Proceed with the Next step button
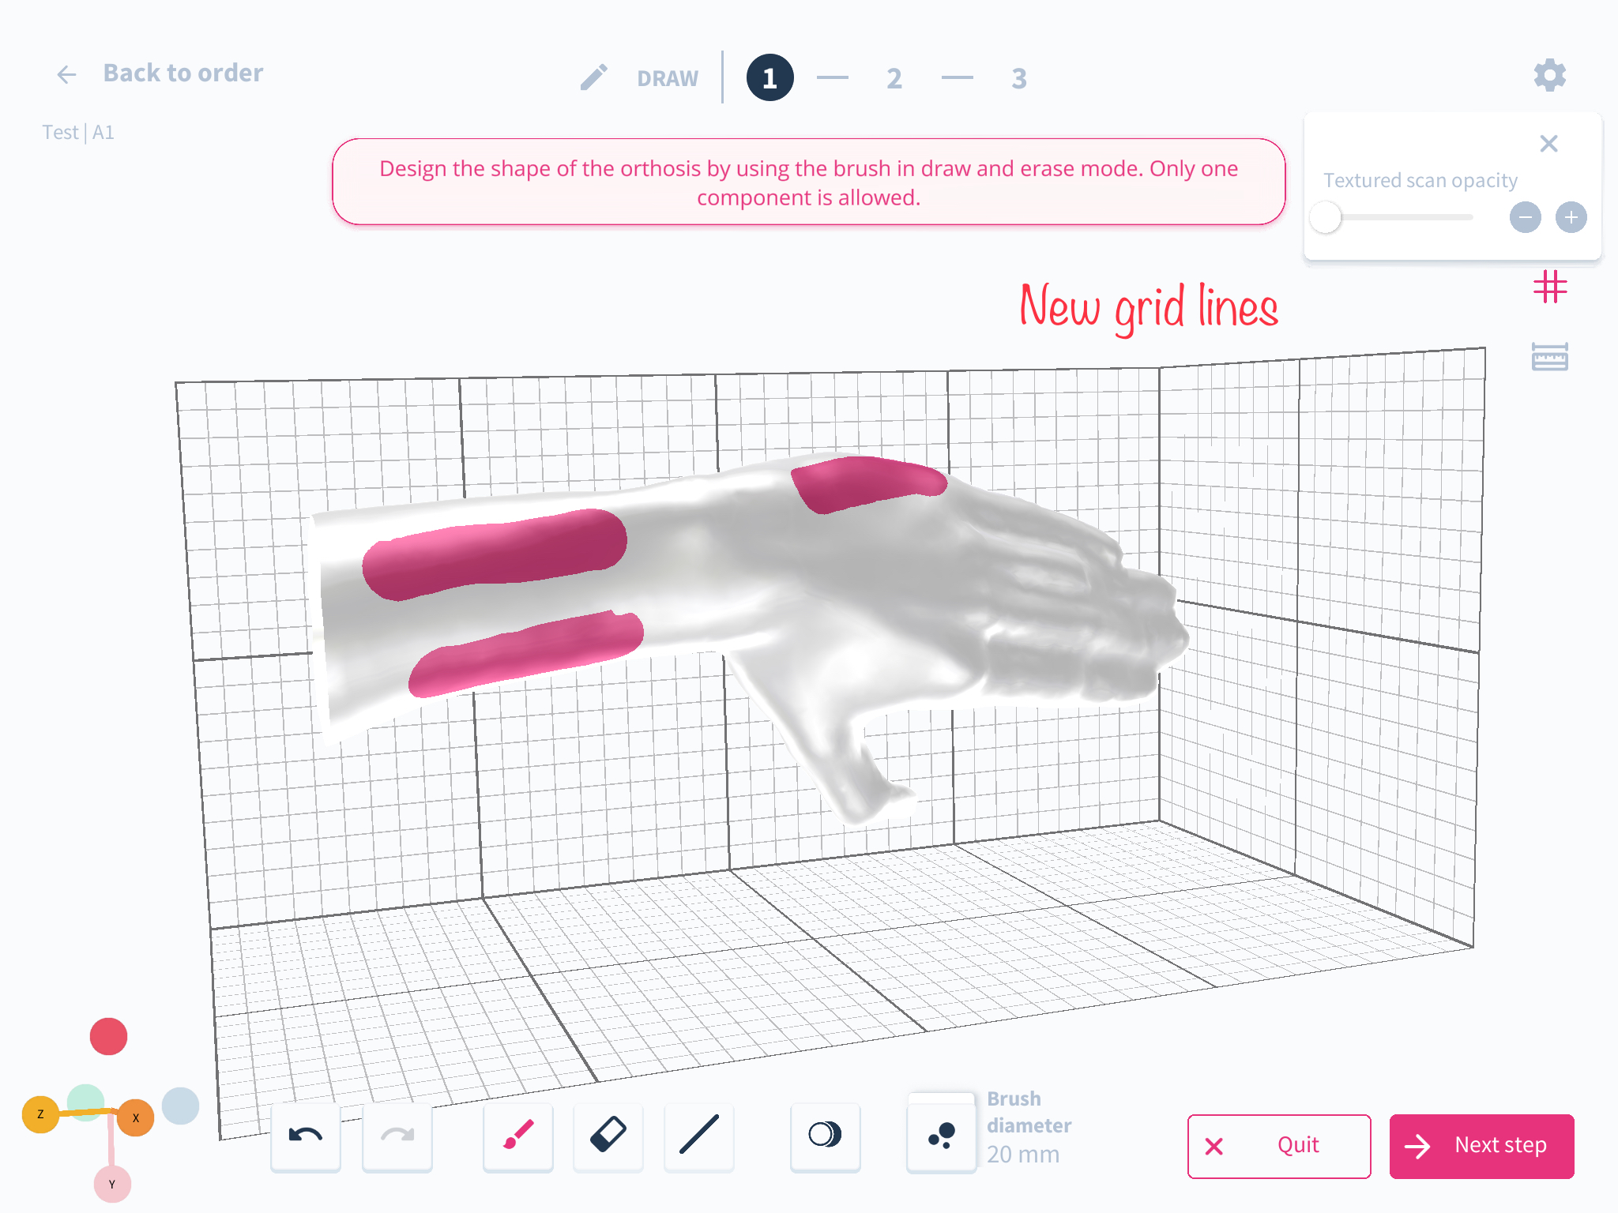Image resolution: width=1618 pixels, height=1213 pixels. 1481,1146
